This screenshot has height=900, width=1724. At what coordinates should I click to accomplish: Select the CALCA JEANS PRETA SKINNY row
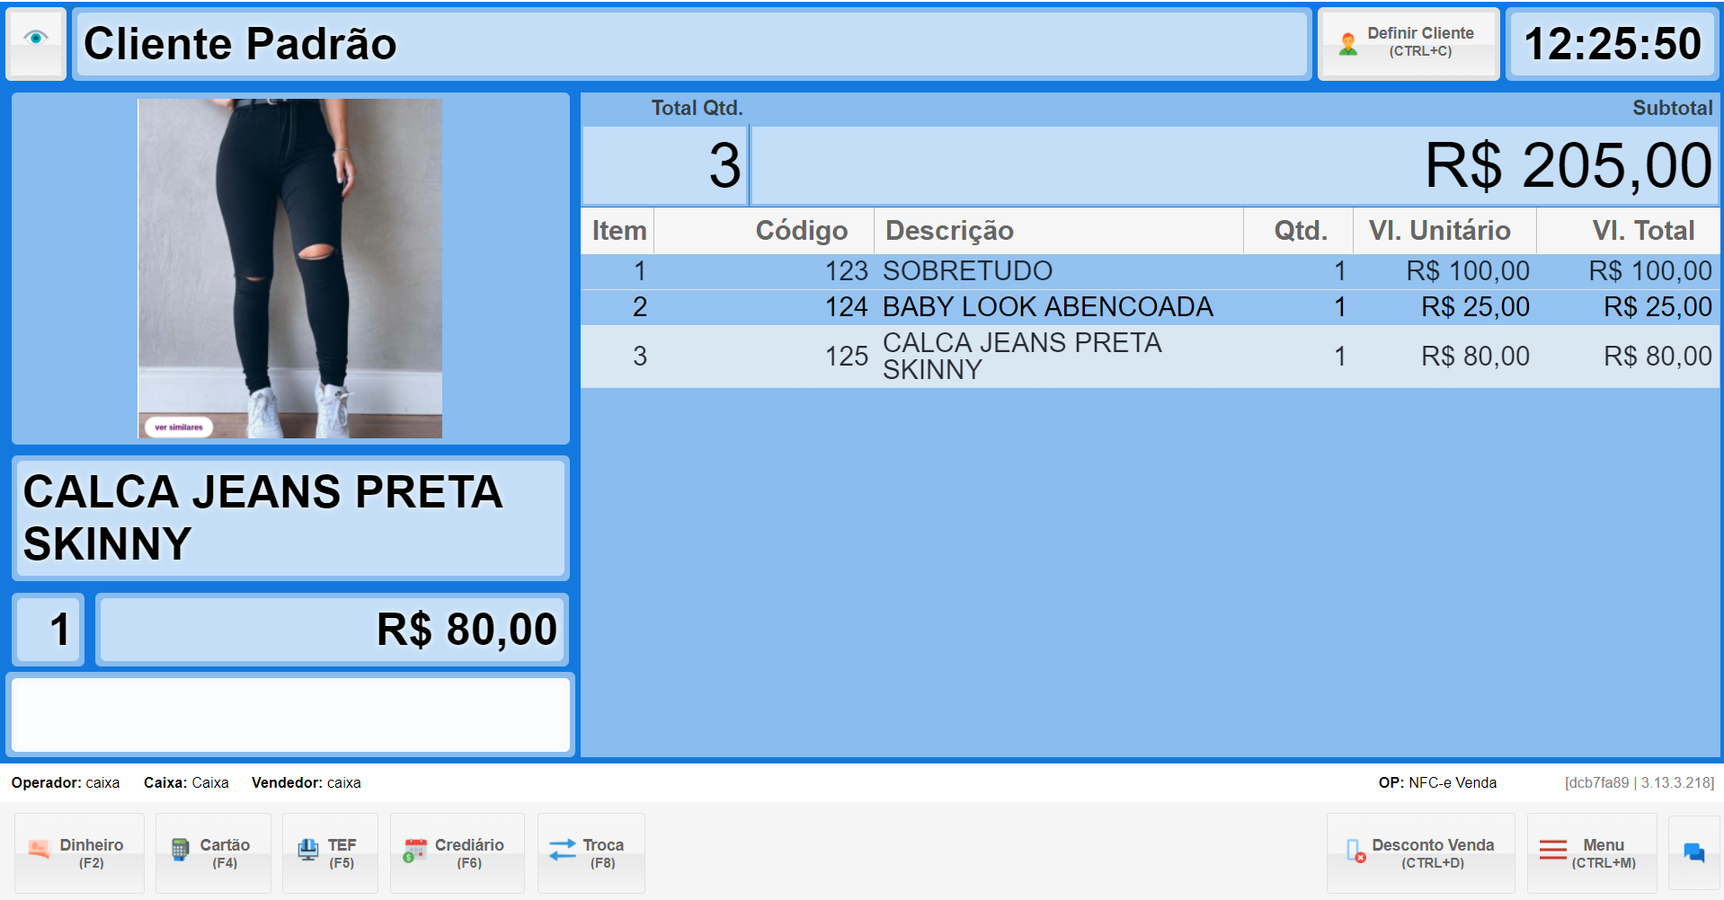coord(1150,357)
